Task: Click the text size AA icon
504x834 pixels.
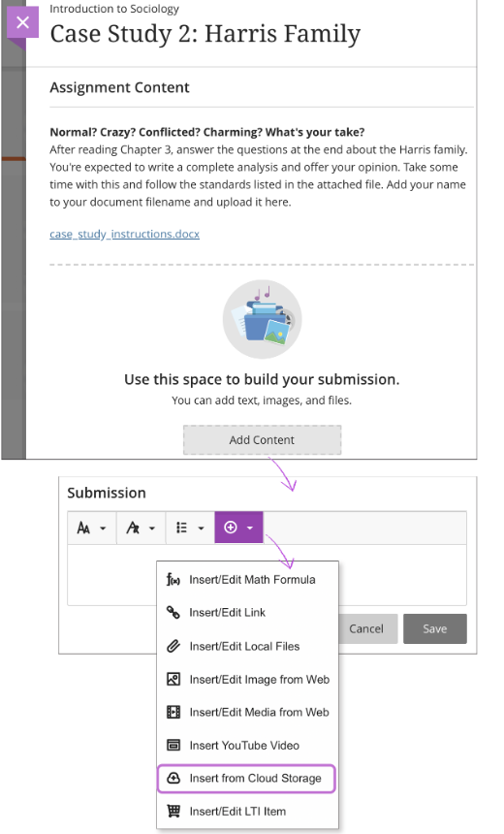Action: point(83,528)
